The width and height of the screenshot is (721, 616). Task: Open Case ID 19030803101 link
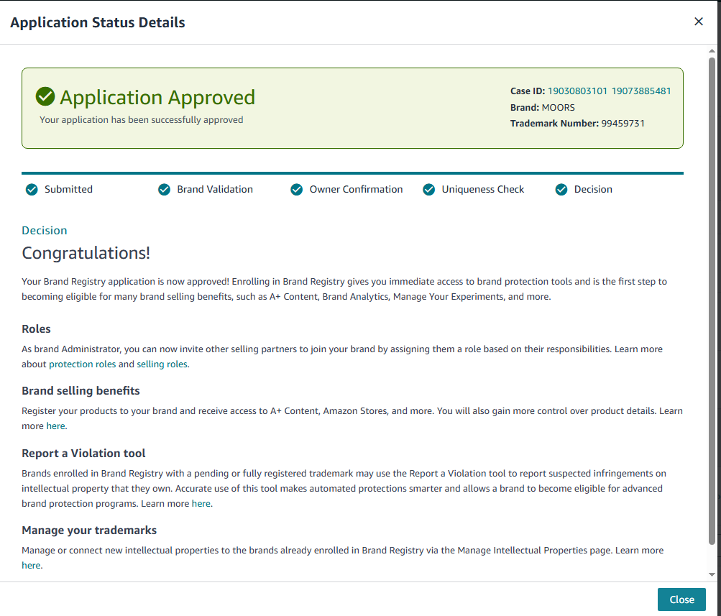tap(577, 91)
